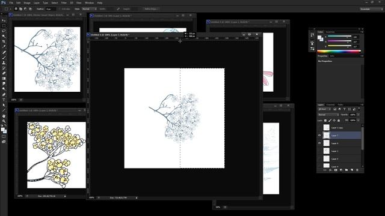Select the Pen tool
385x216 pixels.
click(x=4, y=95)
